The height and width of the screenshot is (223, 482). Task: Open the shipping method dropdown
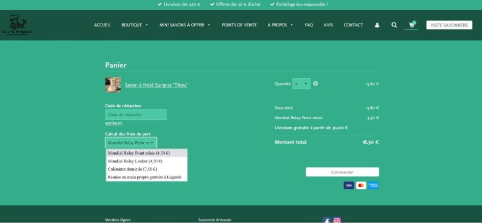coord(131,143)
